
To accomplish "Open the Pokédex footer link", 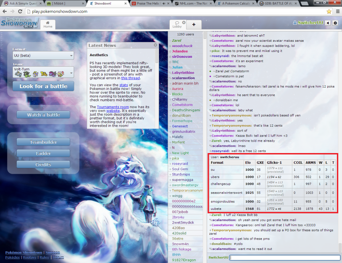I will click(x=12, y=257).
